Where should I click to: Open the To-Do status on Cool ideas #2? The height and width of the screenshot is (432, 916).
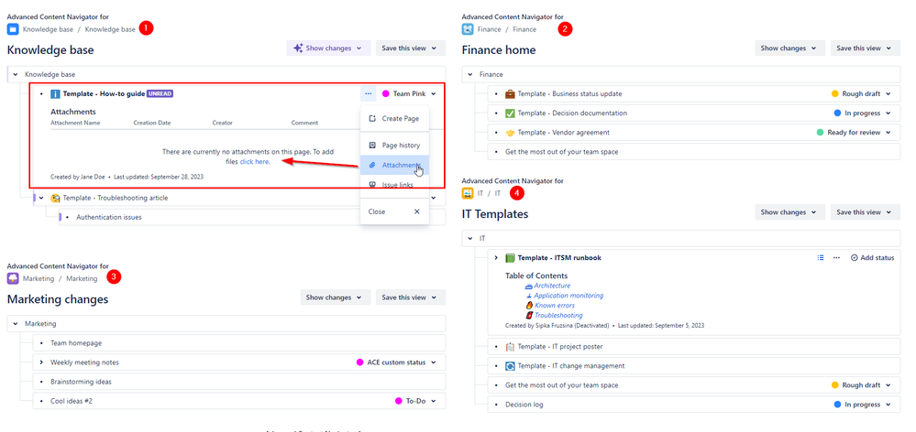[416, 401]
